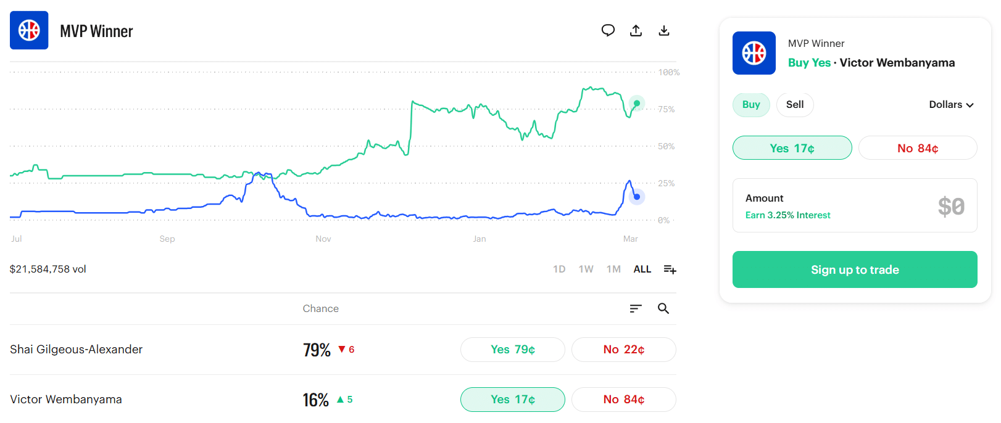Expand the 1M chart timeframe

(613, 269)
